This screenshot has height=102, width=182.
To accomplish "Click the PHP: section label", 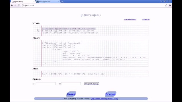I will click(35, 69).
